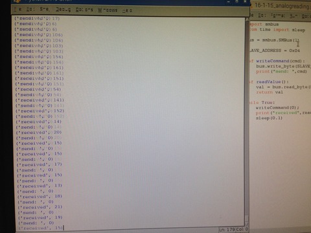Image resolution: width=311 pixels, height=233 pixels.
Task: Open the Windows menu in Python Shell
Action: coord(108,10)
